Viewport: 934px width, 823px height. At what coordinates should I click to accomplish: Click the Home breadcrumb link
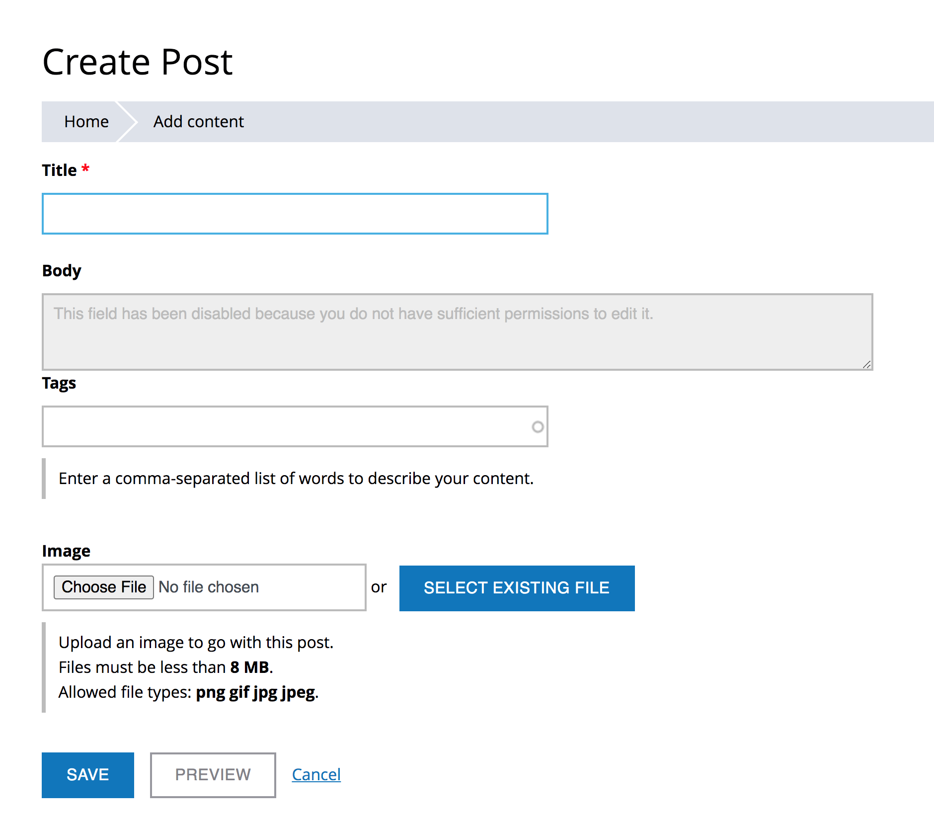pyautogui.click(x=86, y=122)
